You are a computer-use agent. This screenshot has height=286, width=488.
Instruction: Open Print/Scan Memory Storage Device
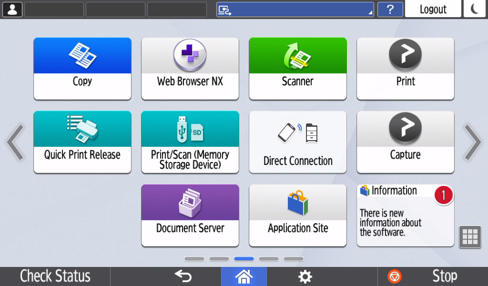190,142
